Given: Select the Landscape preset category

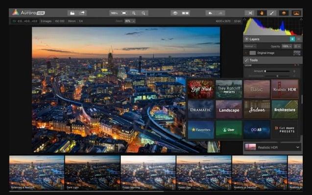Looking at the screenshot, I should coord(229,109).
